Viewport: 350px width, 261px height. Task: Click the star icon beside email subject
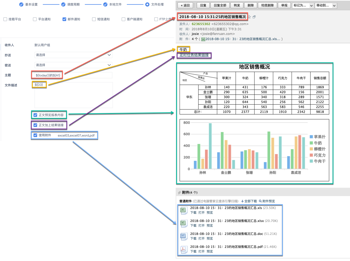tap(250, 17)
